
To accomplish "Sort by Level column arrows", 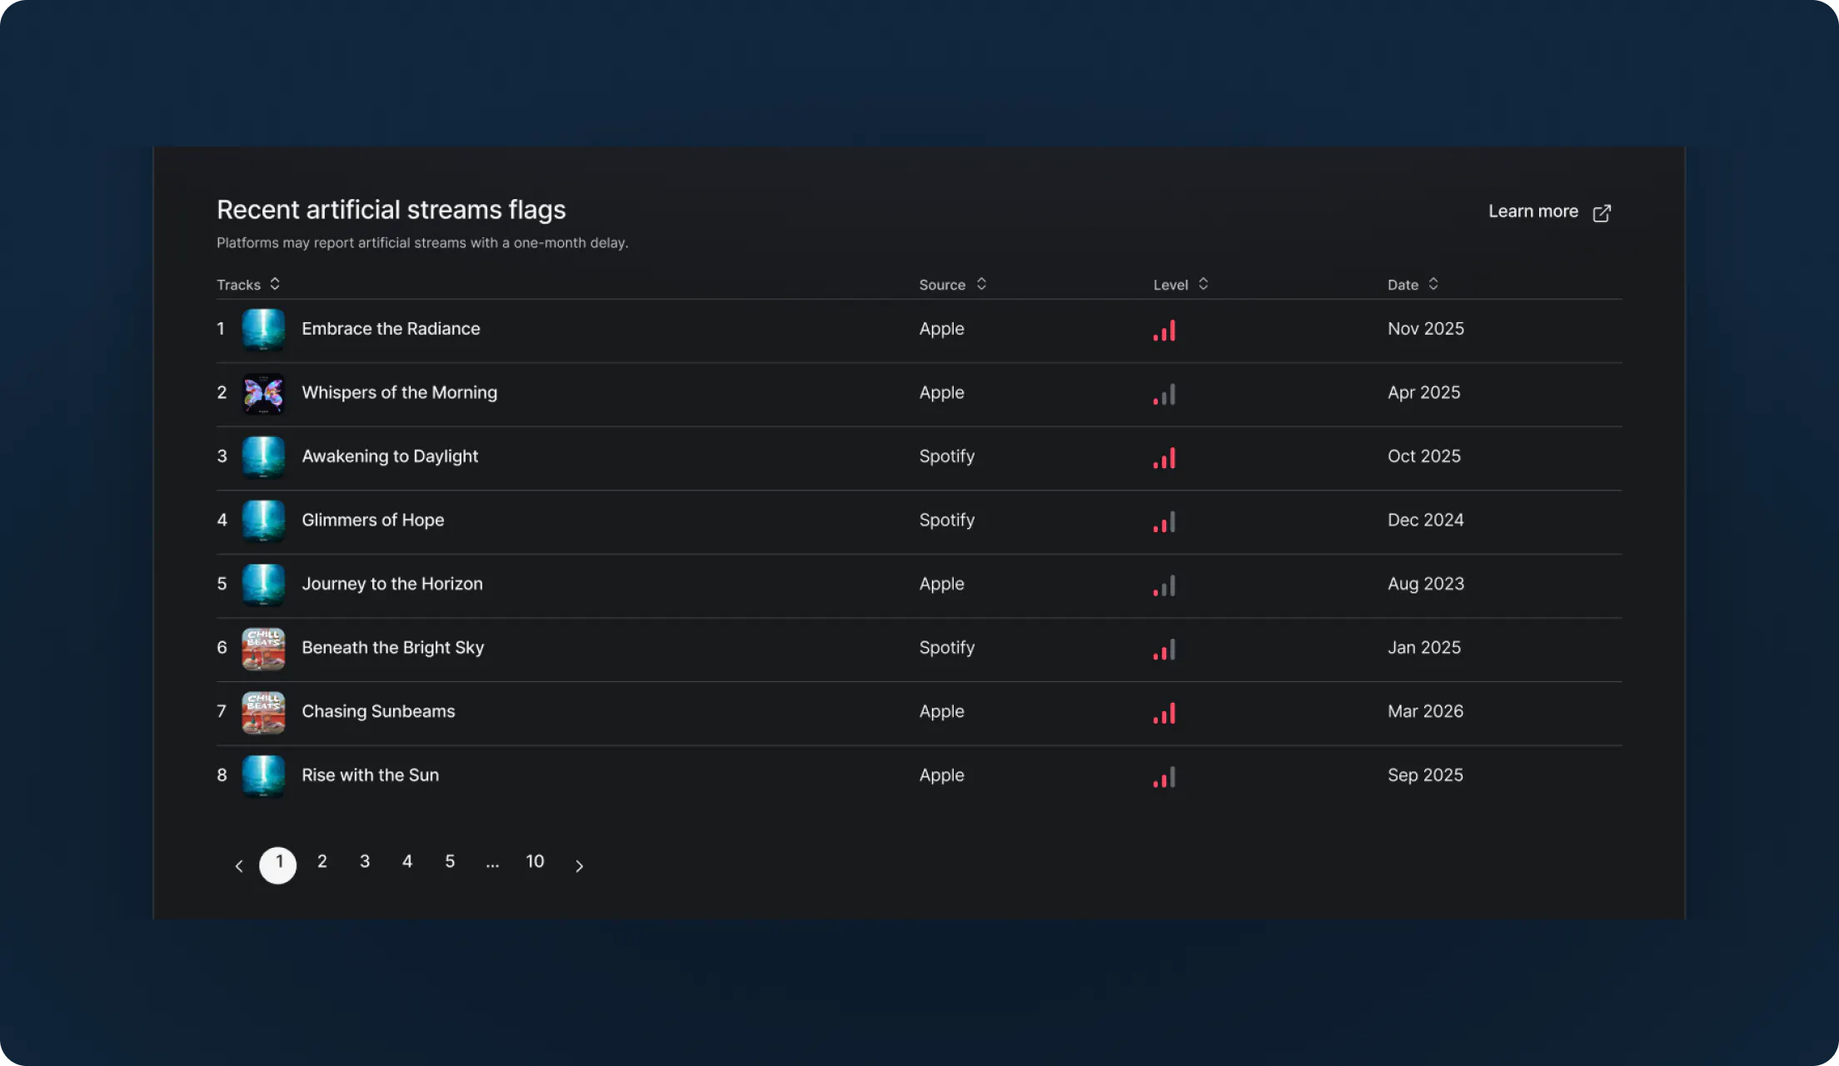I will click(1203, 284).
